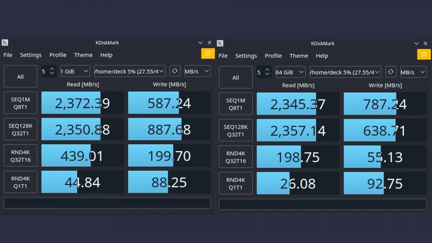Open the 1 GiB test size dropdown
The height and width of the screenshot is (243, 432).
coord(75,71)
